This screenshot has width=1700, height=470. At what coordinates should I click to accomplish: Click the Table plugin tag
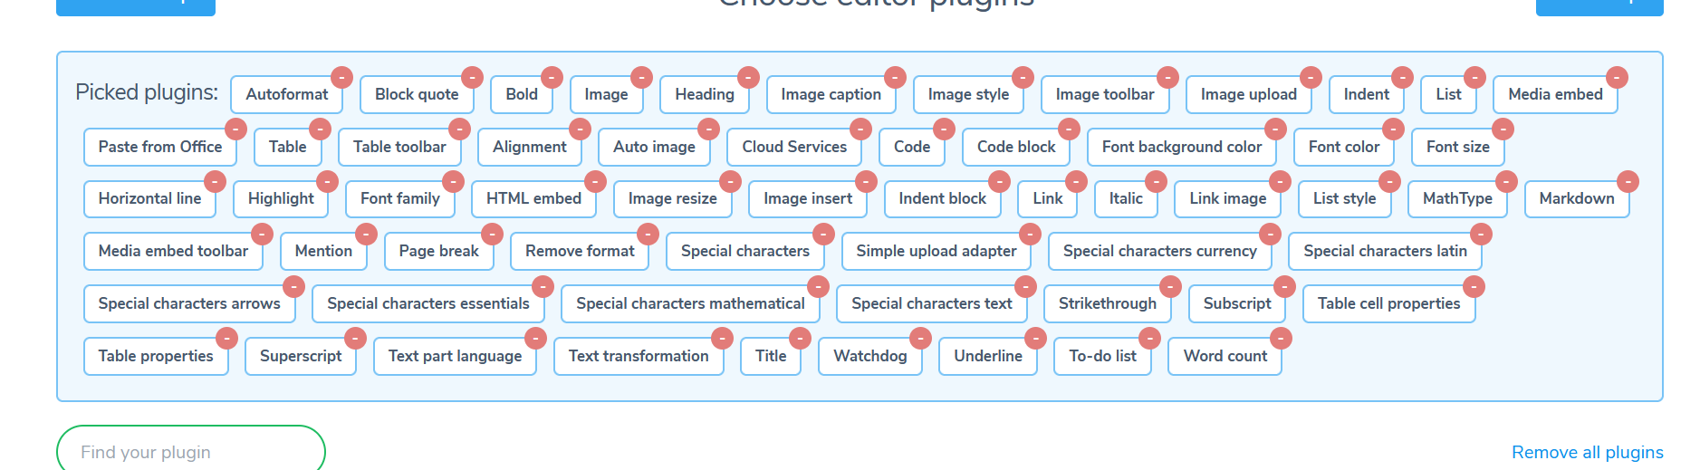click(287, 147)
